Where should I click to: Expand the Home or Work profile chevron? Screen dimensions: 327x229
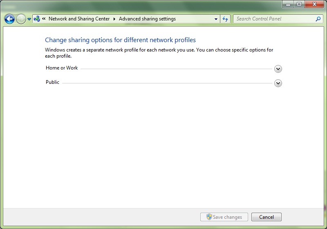point(278,69)
